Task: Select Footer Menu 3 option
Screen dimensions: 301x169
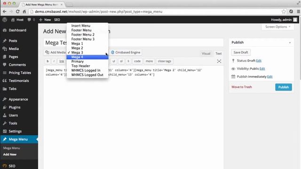Action: [x=87, y=39]
